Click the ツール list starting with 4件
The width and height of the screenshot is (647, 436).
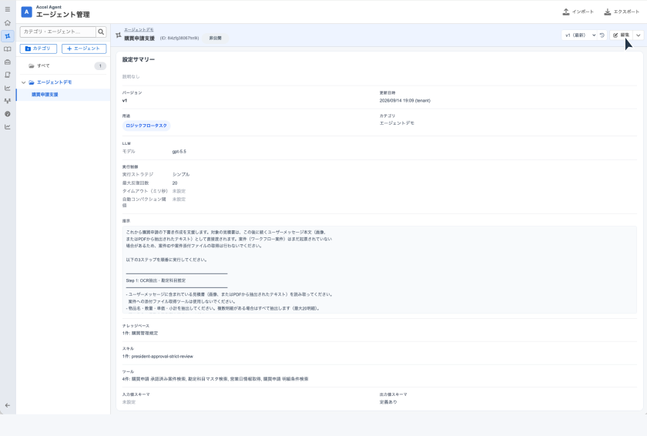[x=216, y=379]
